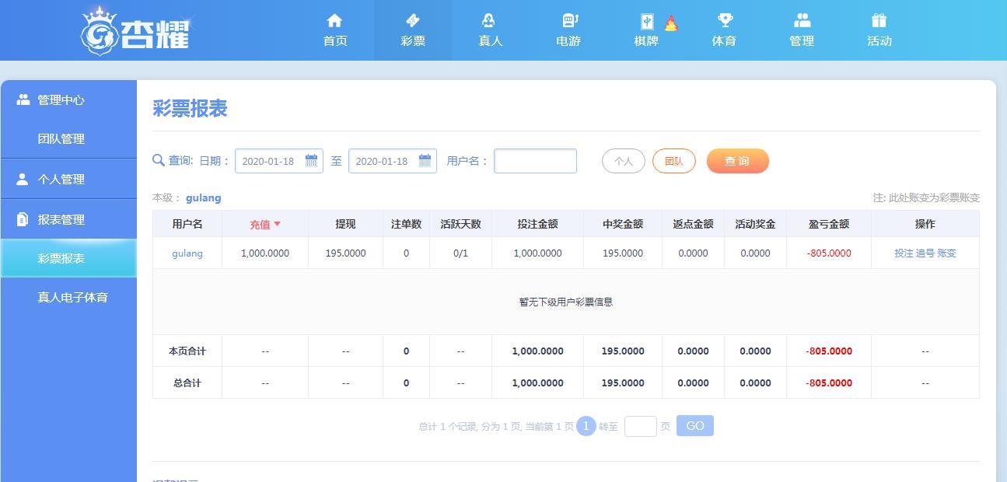Click the 盈亏金额 column header
1007x482 pixels.
(x=829, y=224)
